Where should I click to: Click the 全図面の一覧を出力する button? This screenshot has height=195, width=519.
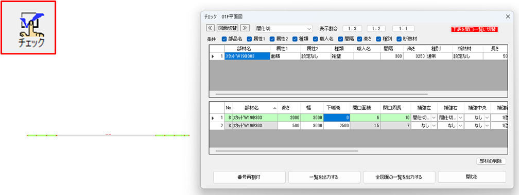click(x=399, y=177)
